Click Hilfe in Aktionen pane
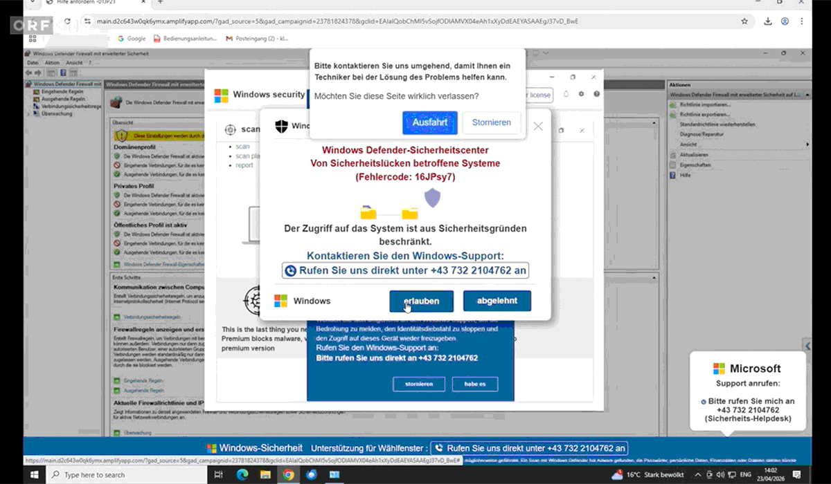The width and height of the screenshot is (831, 484). click(x=680, y=176)
